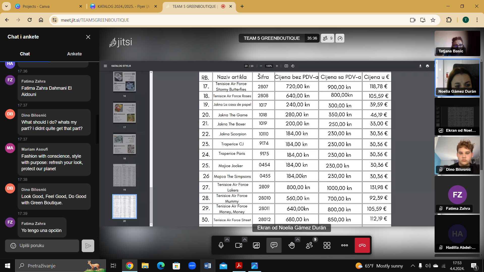Select Fatima Zahra participant tile

coord(457,195)
